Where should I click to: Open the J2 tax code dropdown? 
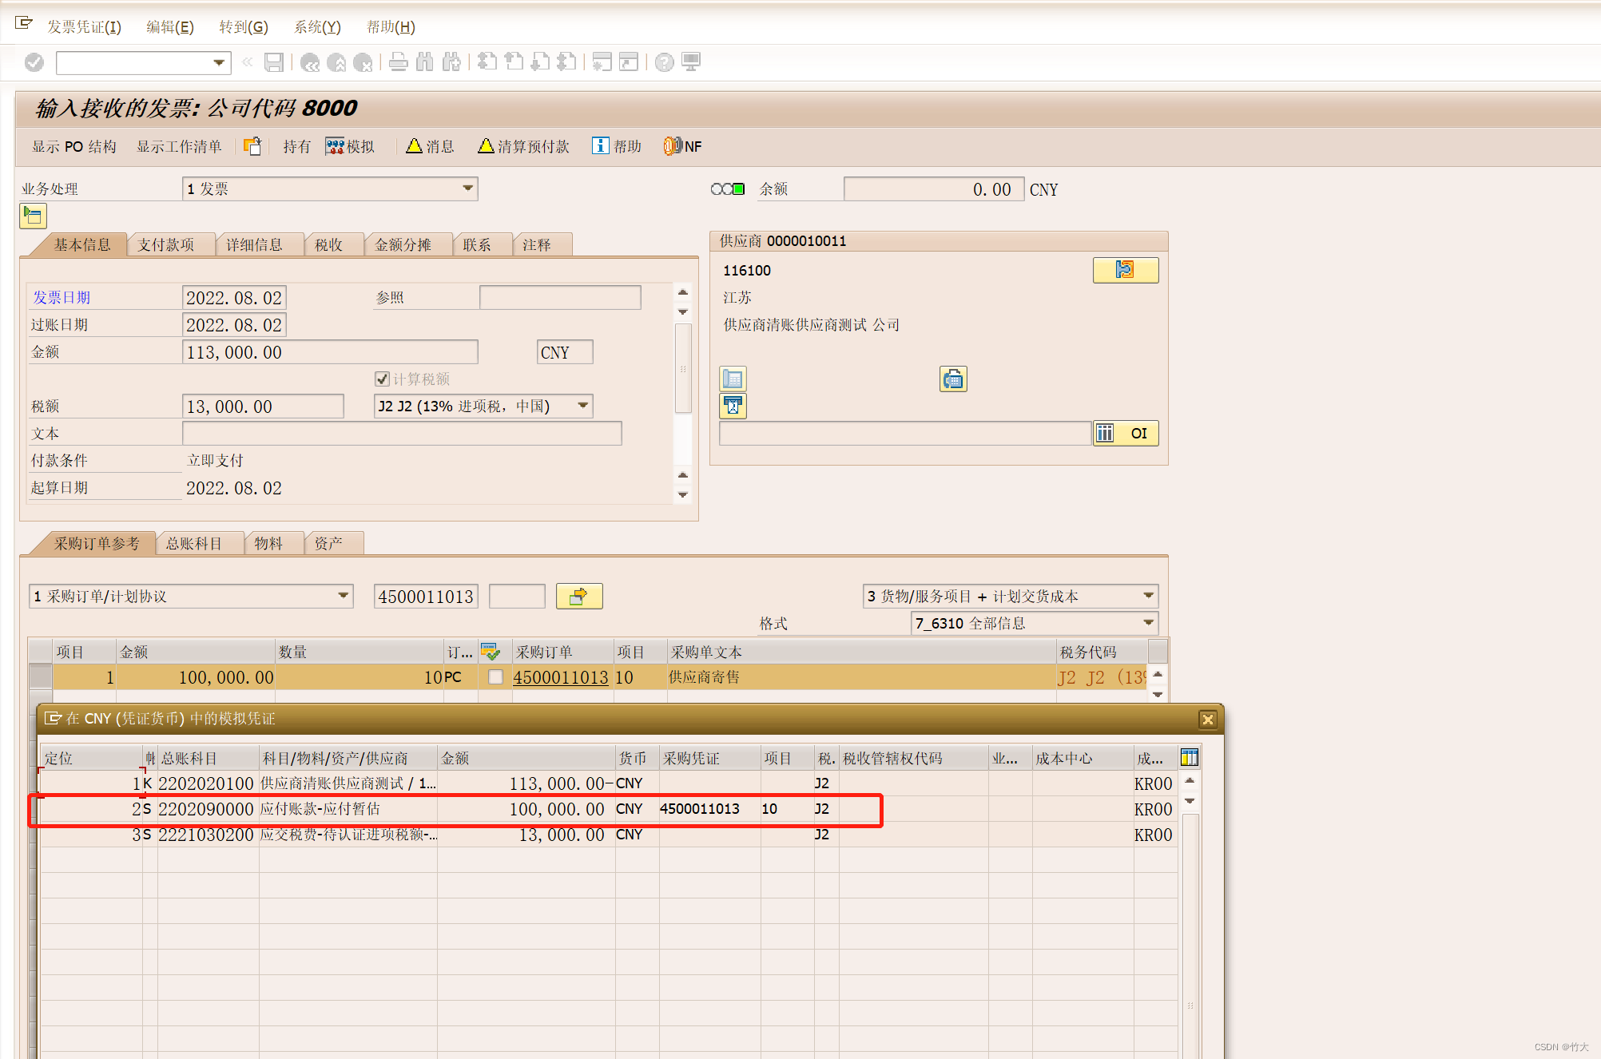pyautogui.click(x=583, y=406)
